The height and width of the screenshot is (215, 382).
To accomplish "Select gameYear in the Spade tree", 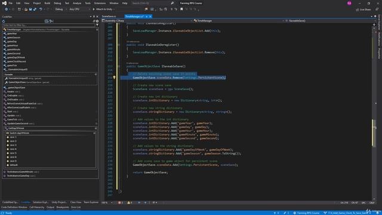I will click(12, 33).
